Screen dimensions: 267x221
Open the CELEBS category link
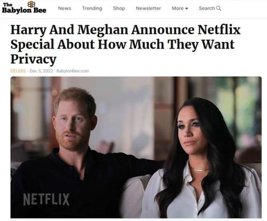pyautogui.click(x=18, y=71)
